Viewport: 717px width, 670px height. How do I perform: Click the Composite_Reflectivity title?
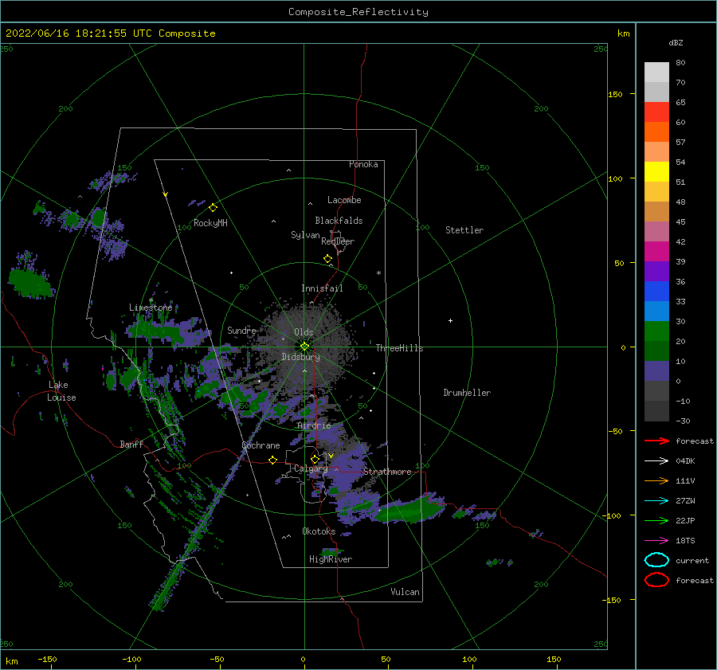click(x=358, y=12)
